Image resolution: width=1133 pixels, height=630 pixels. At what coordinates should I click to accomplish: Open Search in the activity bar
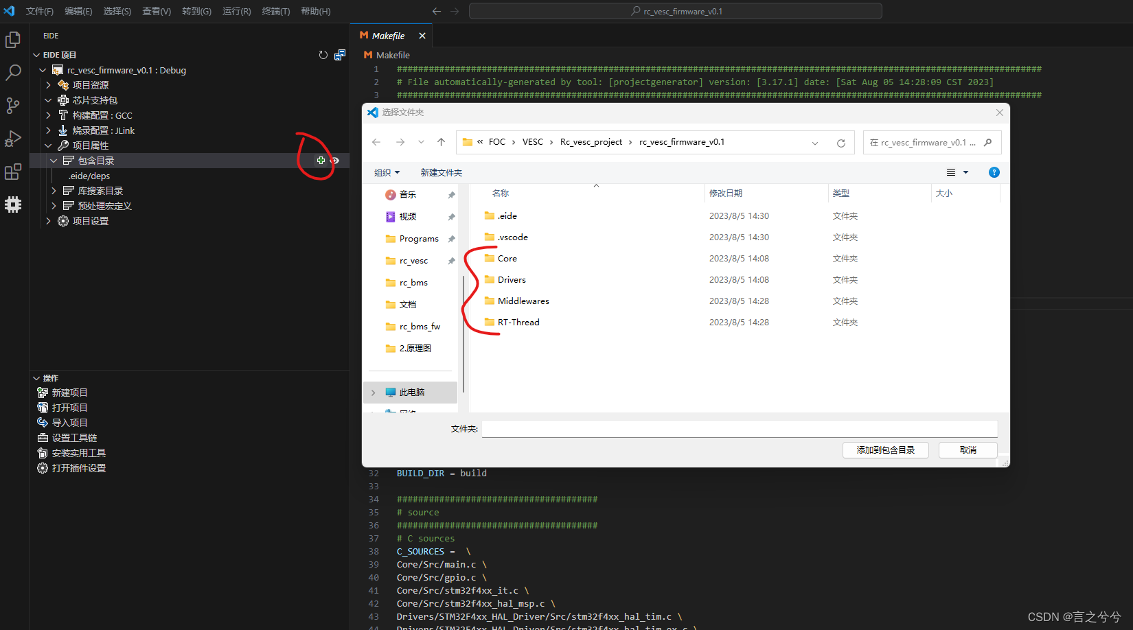coord(13,72)
